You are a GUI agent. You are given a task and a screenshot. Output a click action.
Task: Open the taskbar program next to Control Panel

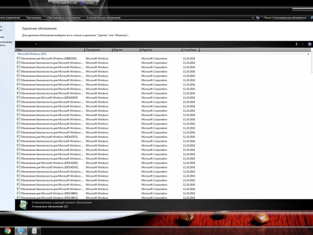pyautogui.click(x=34, y=231)
